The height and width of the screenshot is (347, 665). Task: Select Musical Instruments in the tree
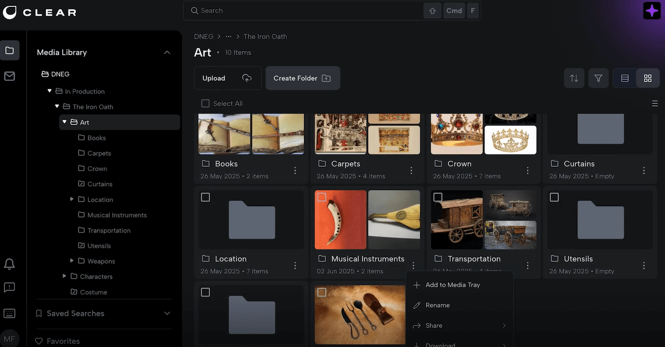[117, 215]
